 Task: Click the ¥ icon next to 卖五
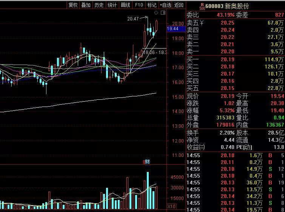tap(202, 23)
